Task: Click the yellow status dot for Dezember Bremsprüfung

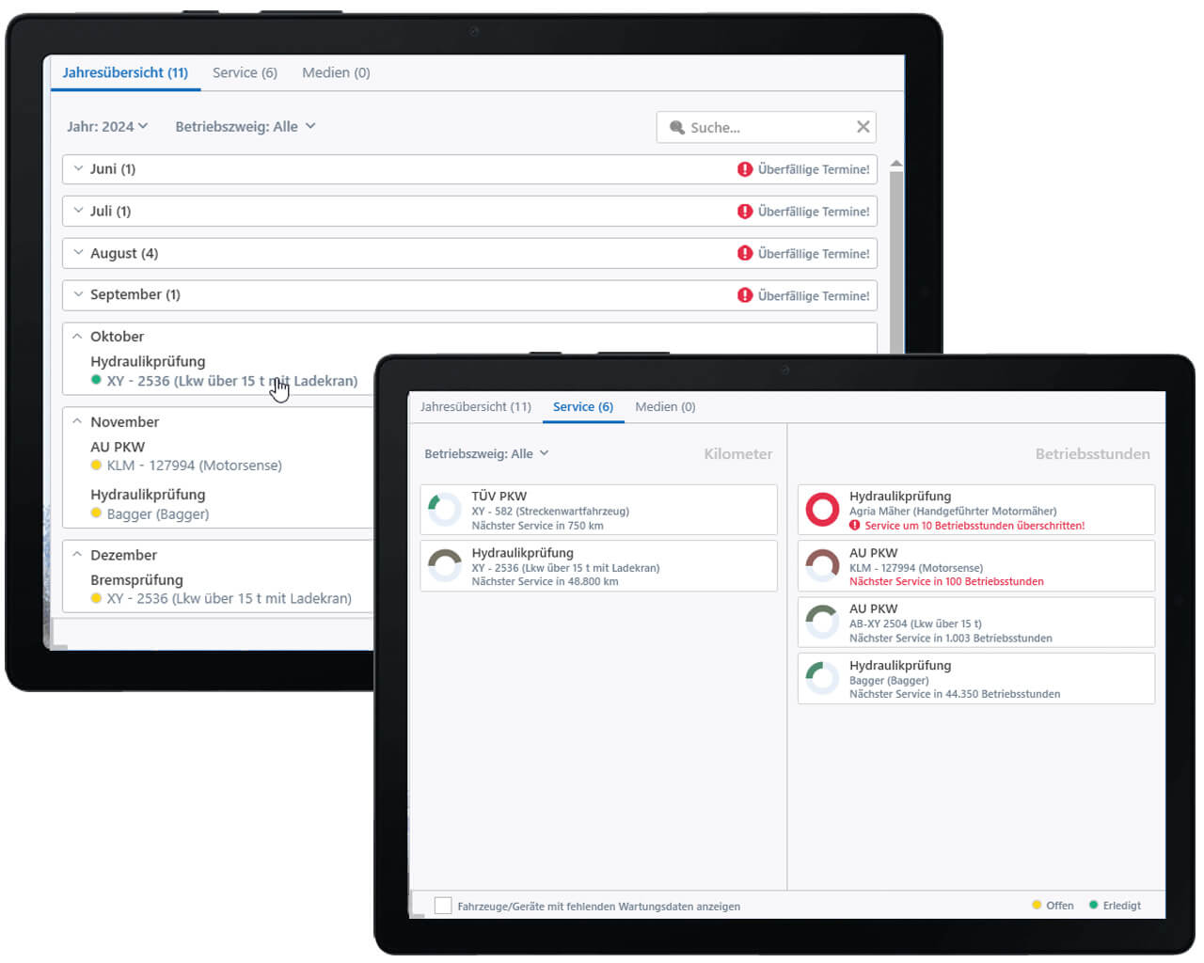Action: click(x=96, y=598)
